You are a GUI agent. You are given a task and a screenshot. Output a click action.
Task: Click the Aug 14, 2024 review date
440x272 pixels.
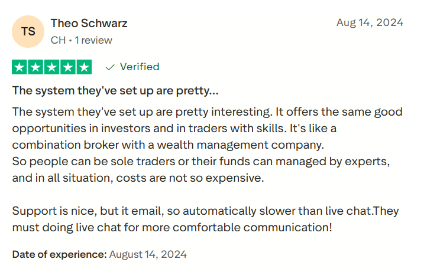pyautogui.click(x=370, y=23)
